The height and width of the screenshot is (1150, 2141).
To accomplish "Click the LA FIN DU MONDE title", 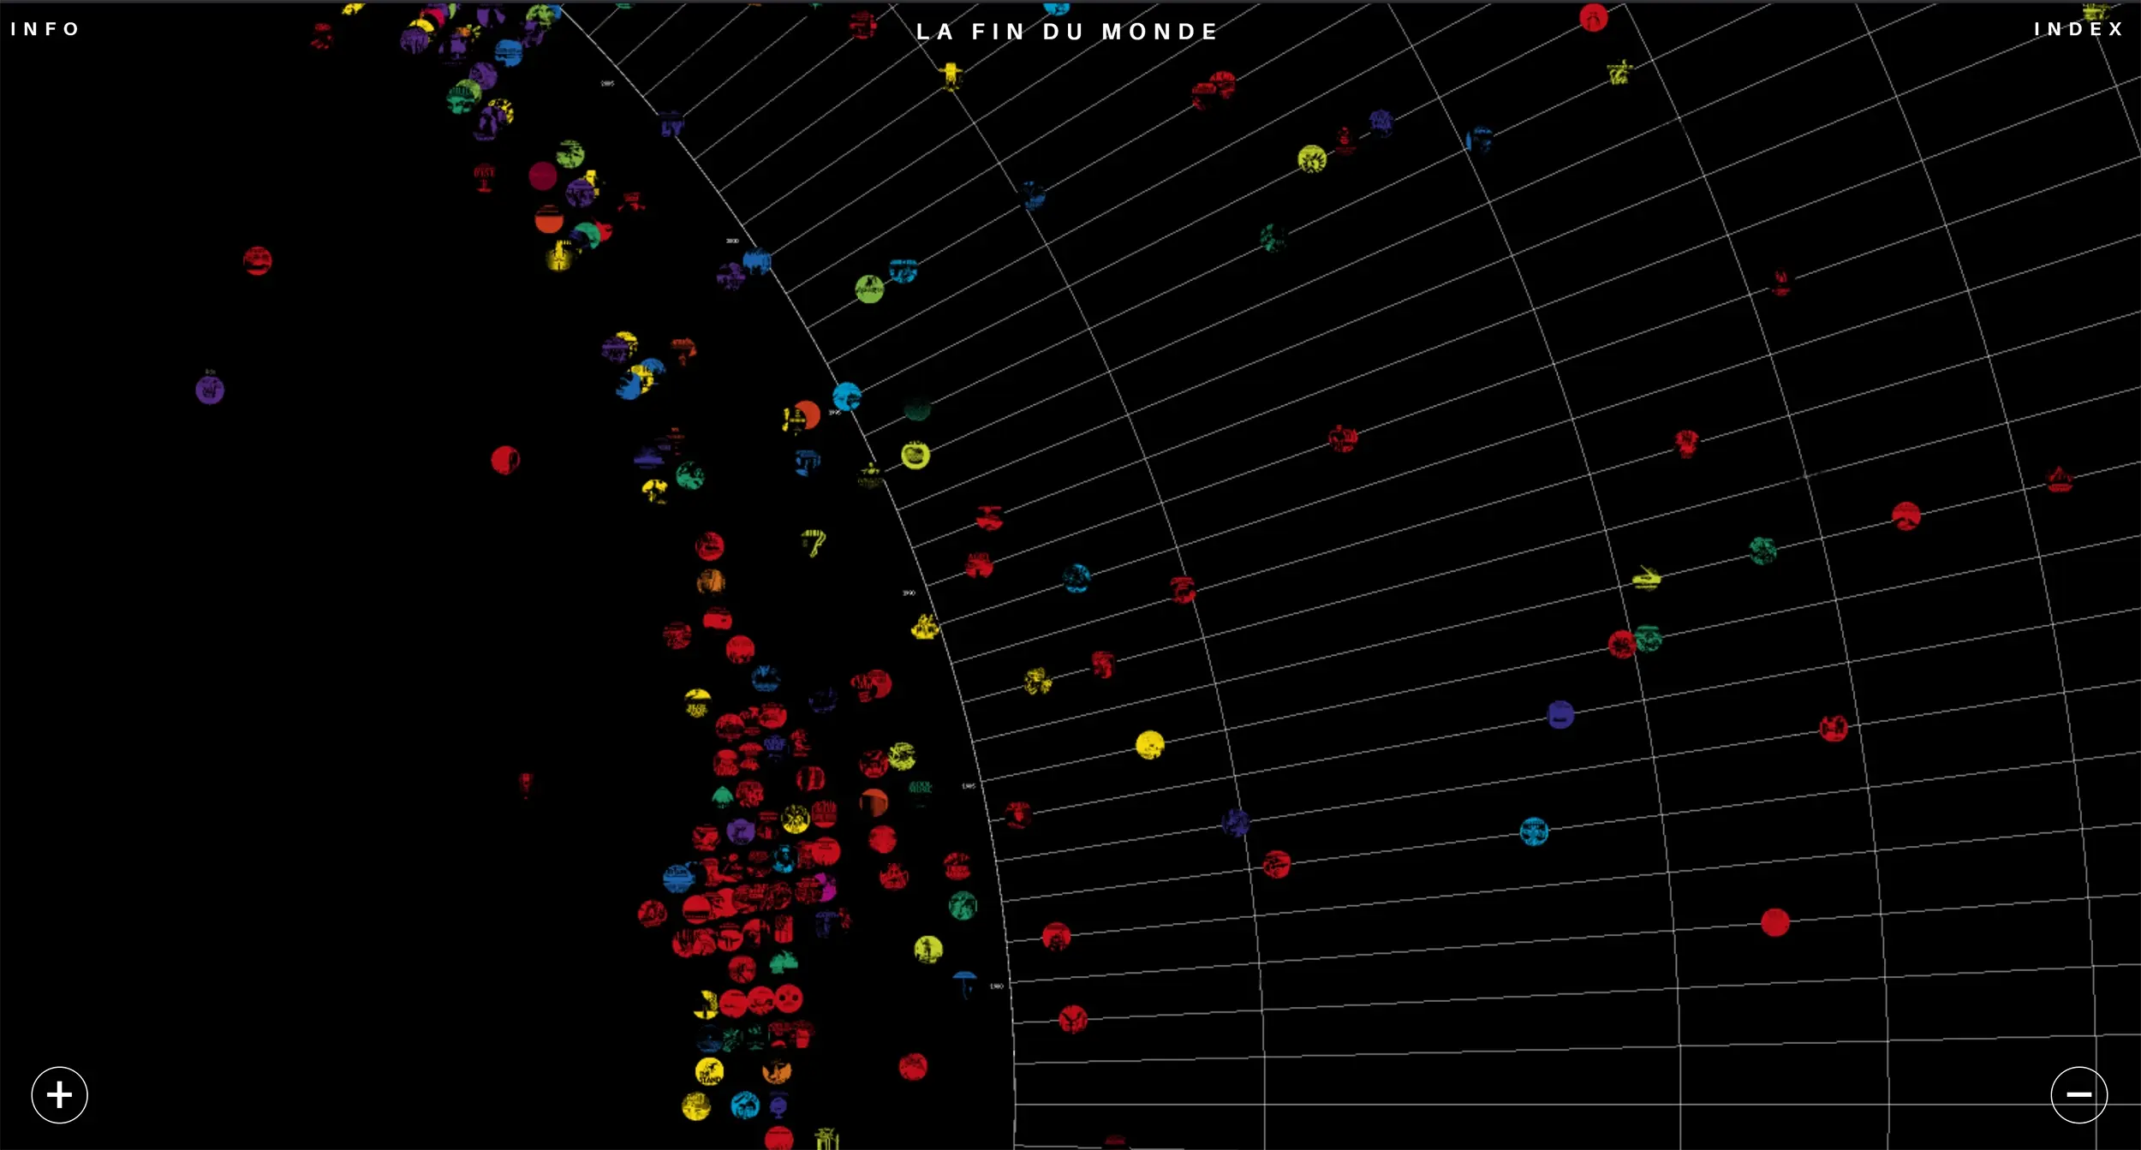I will tap(1067, 32).
